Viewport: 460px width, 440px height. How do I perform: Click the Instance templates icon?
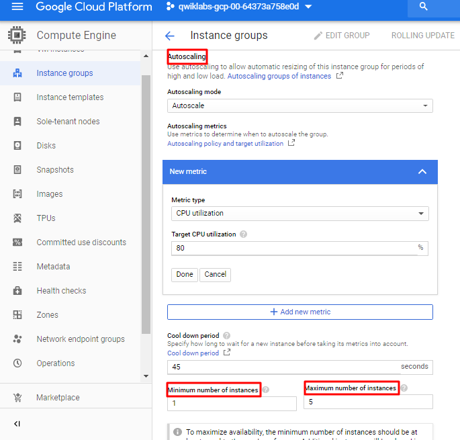pyautogui.click(x=17, y=97)
